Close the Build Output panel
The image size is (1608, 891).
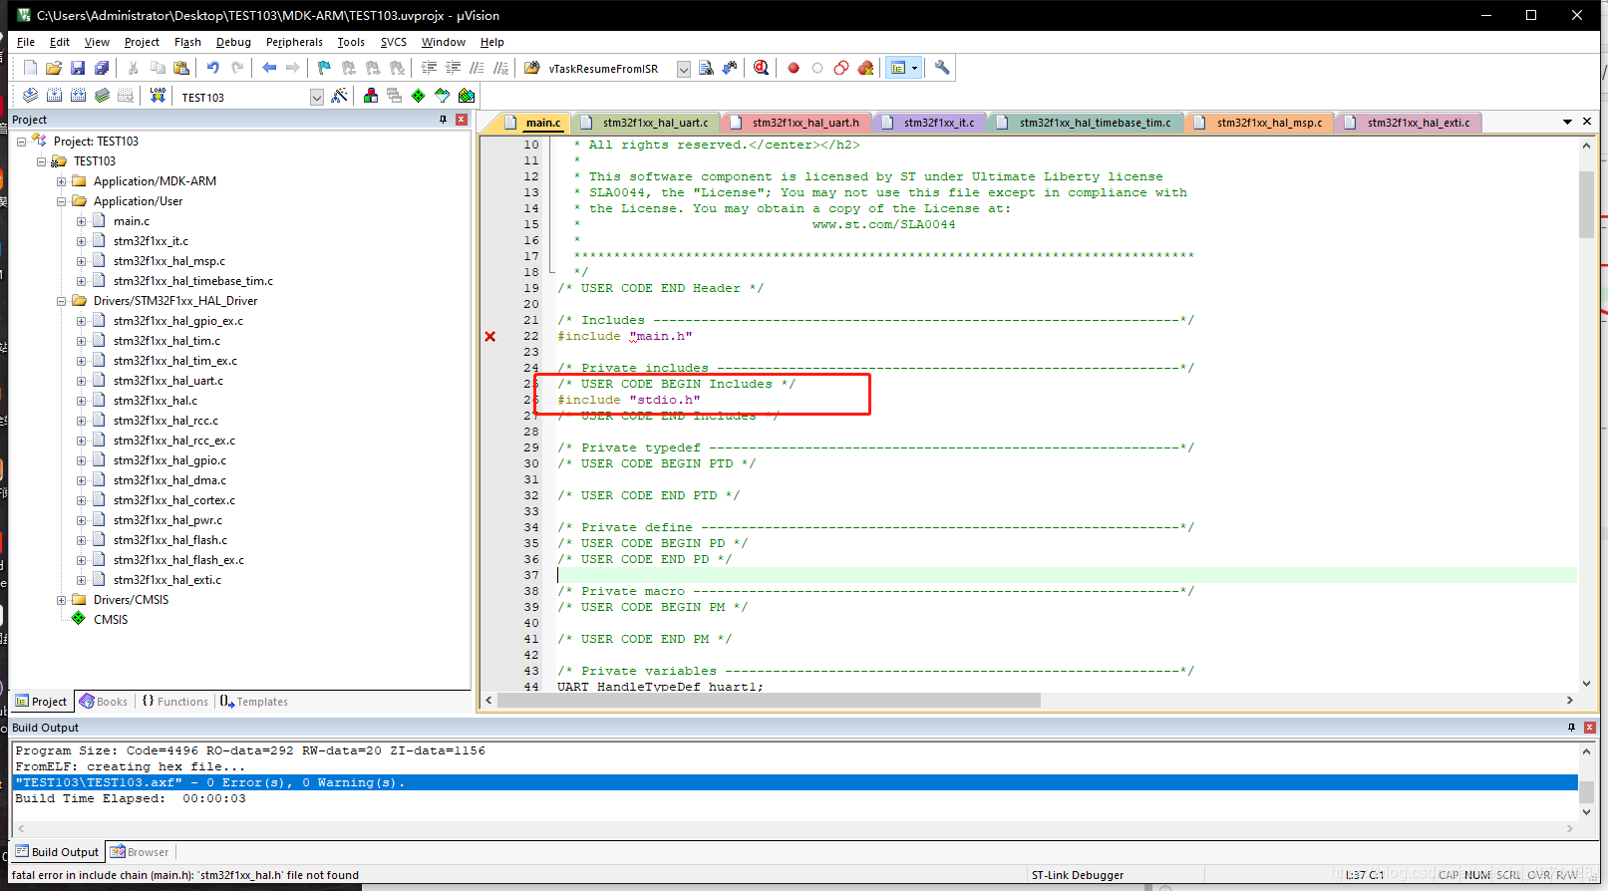(1590, 728)
